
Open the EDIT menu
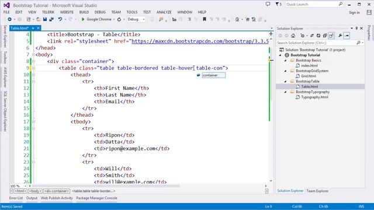click(x=19, y=12)
